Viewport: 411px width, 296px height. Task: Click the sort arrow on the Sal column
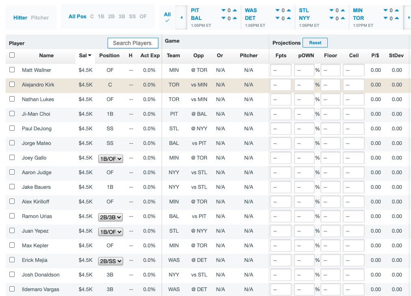(x=89, y=55)
